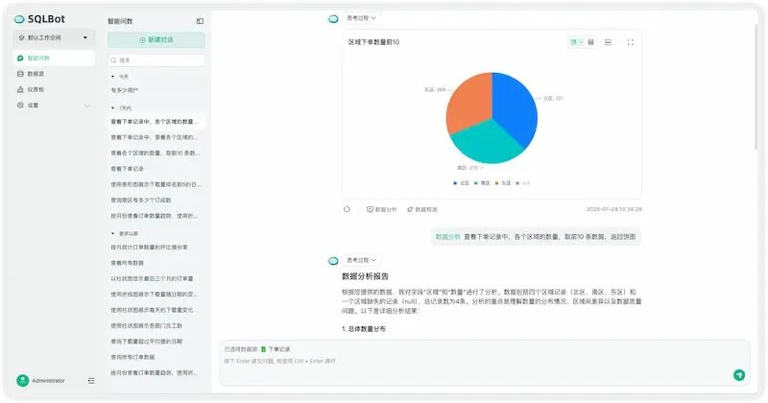Viewport: 768px width, 403px height.
Task: Open 设置 in the left navigation
Action: (54, 105)
